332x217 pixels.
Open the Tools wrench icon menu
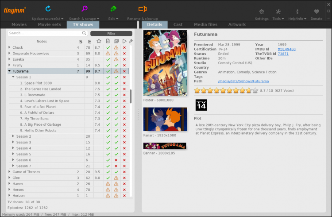(278, 12)
